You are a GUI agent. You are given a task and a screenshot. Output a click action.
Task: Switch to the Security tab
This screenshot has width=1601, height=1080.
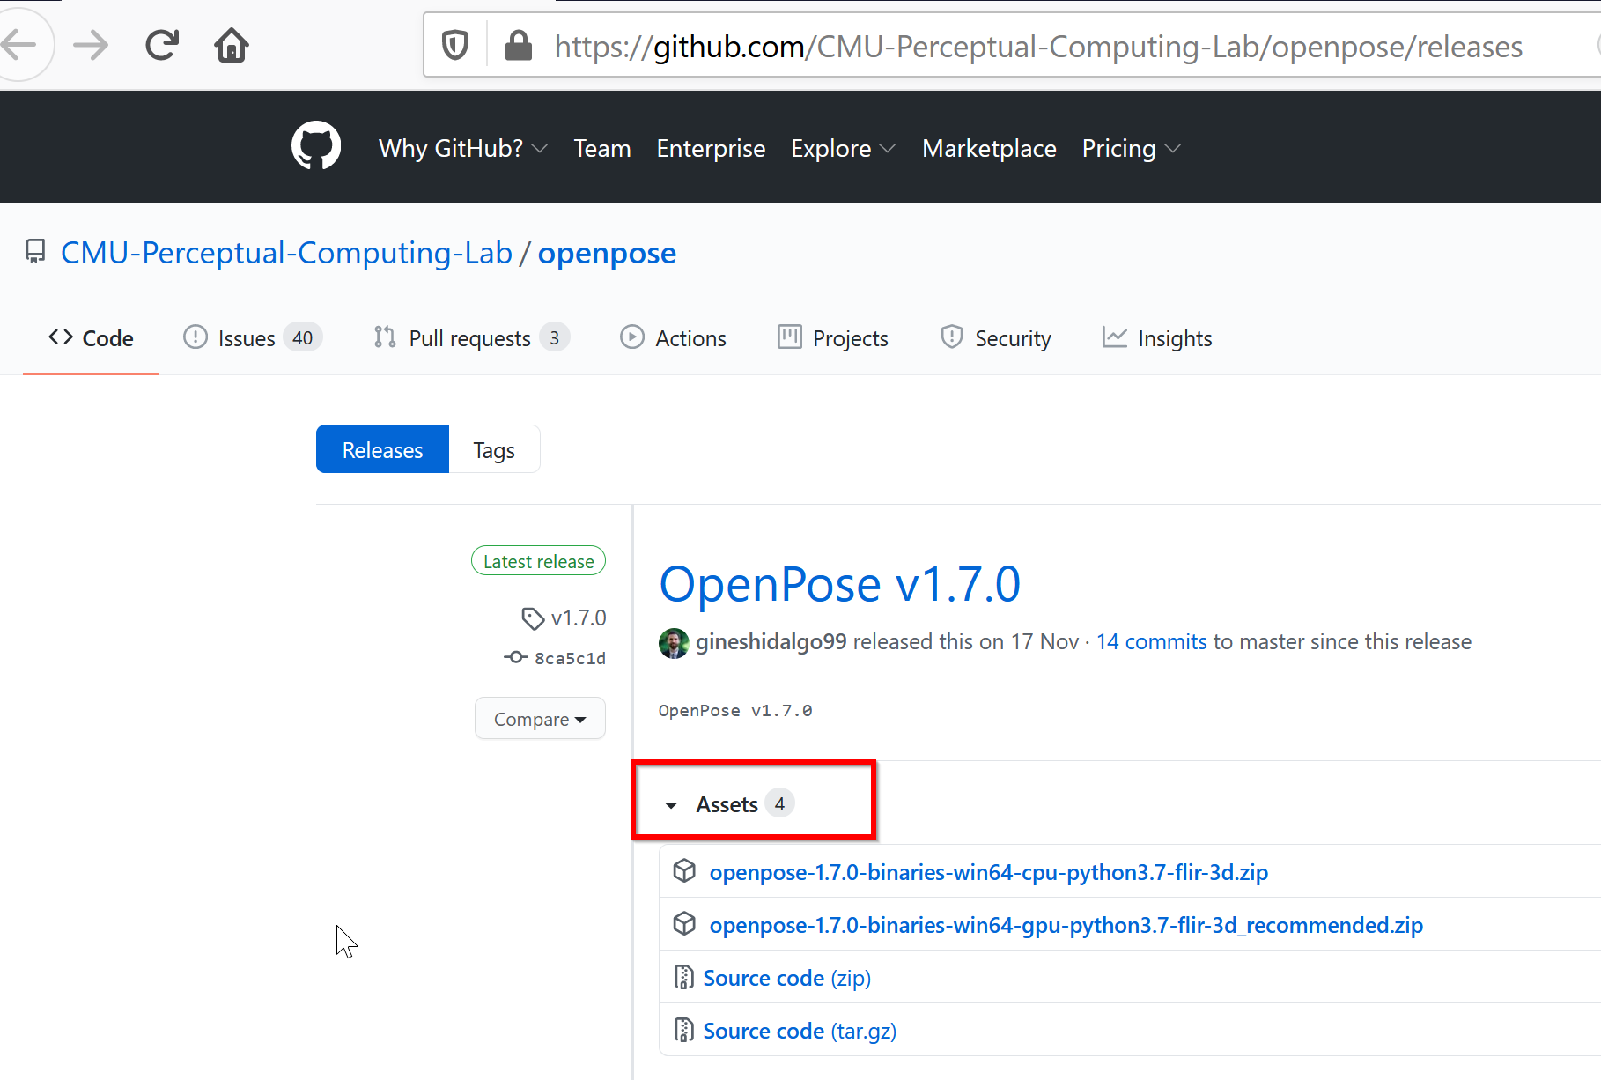point(995,338)
